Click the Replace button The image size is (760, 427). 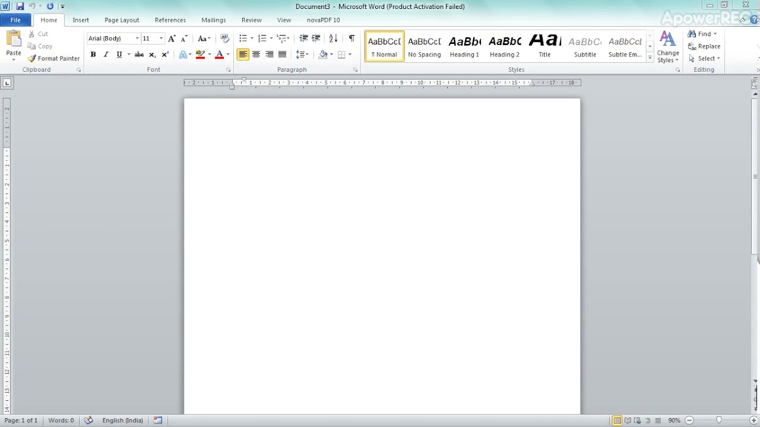[704, 46]
